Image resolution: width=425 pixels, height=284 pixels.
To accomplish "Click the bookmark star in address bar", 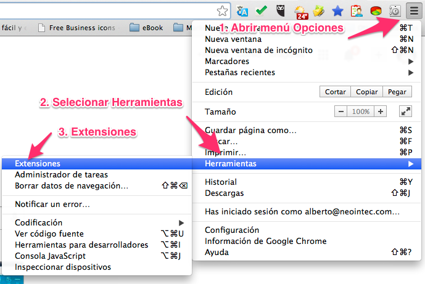I will point(222,11).
